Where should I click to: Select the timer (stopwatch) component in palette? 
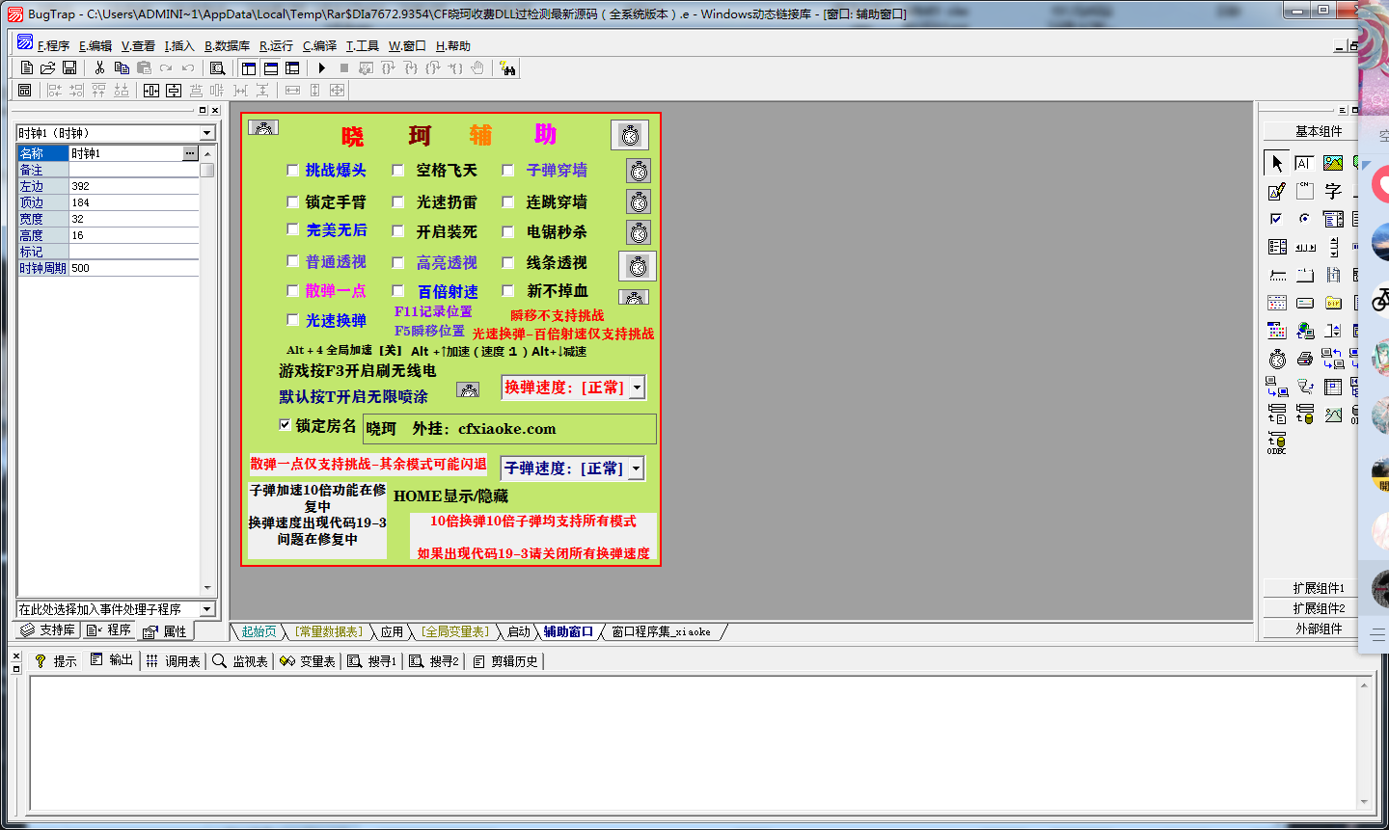[x=1276, y=358]
